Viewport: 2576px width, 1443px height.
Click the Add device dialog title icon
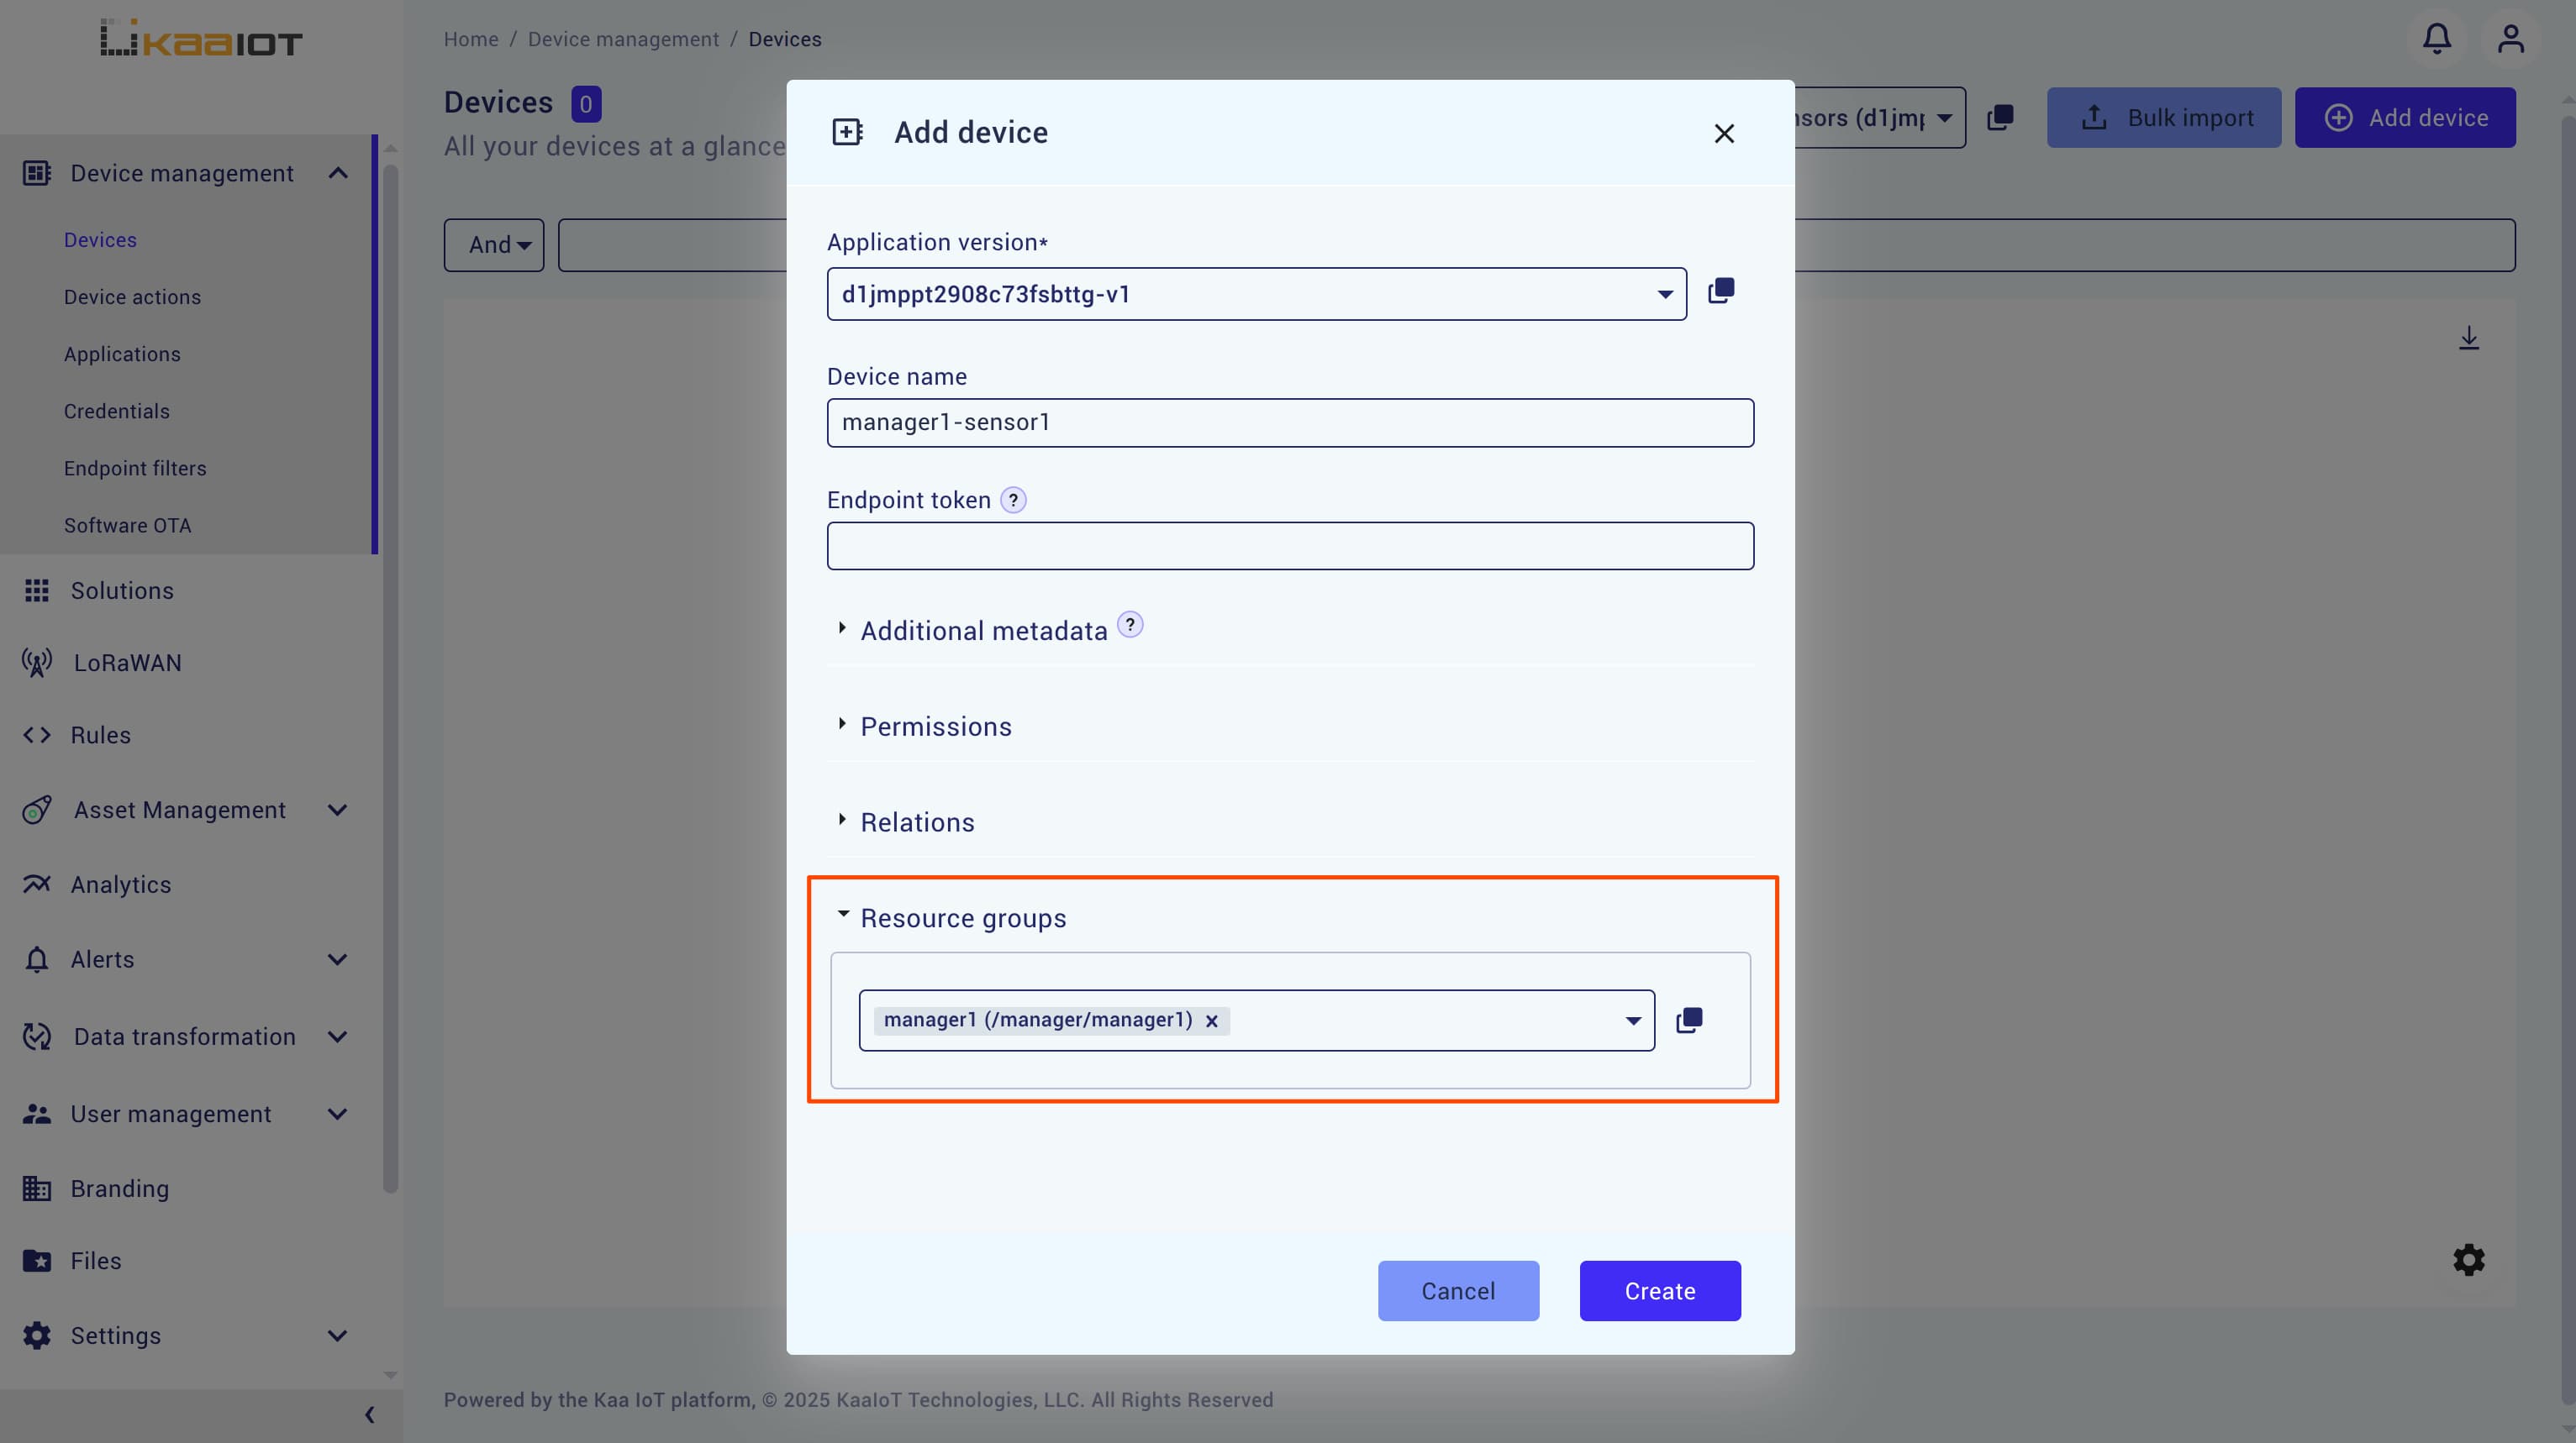point(847,132)
